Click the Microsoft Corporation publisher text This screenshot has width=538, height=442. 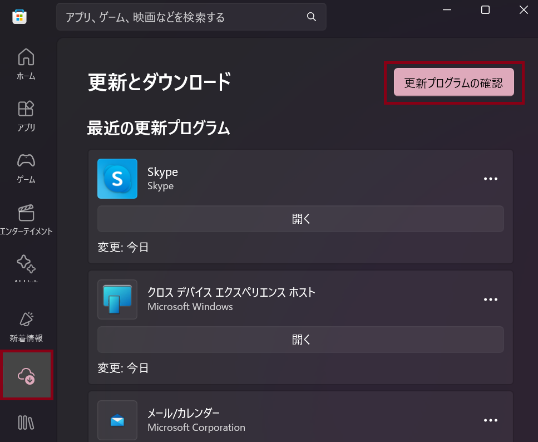click(196, 428)
